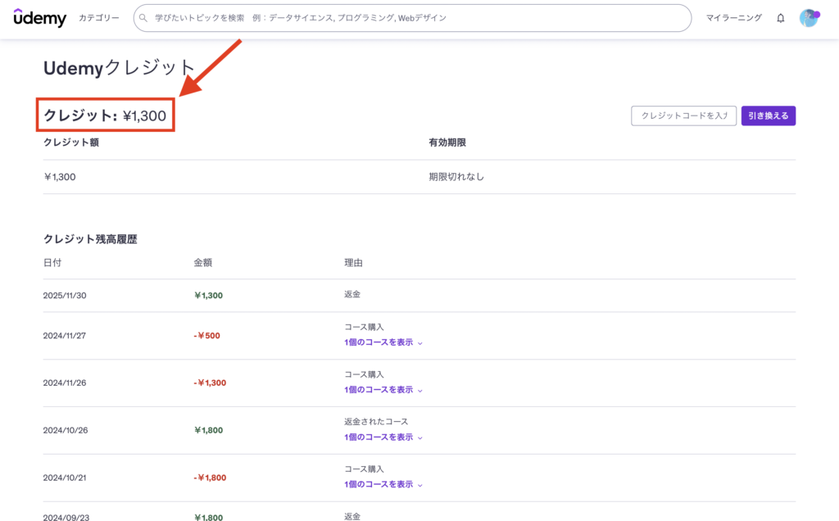Click the 日付 column header
The width and height of the screenshot is (839, 521).
pos(52,263)
